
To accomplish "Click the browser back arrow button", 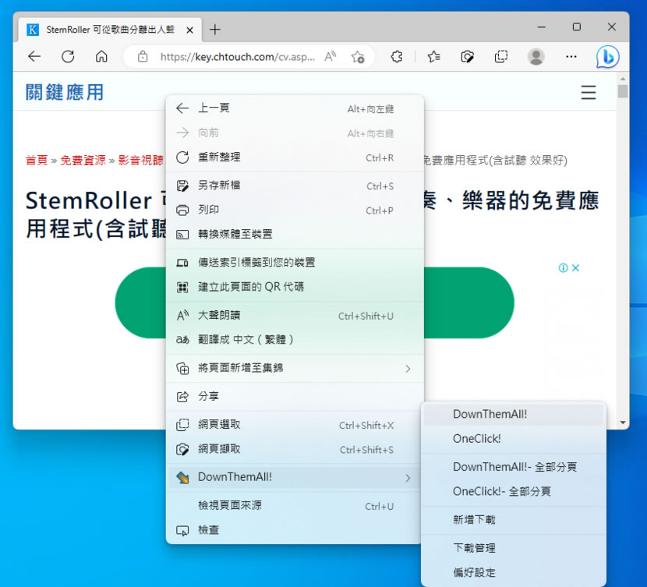I will (34, 56).
